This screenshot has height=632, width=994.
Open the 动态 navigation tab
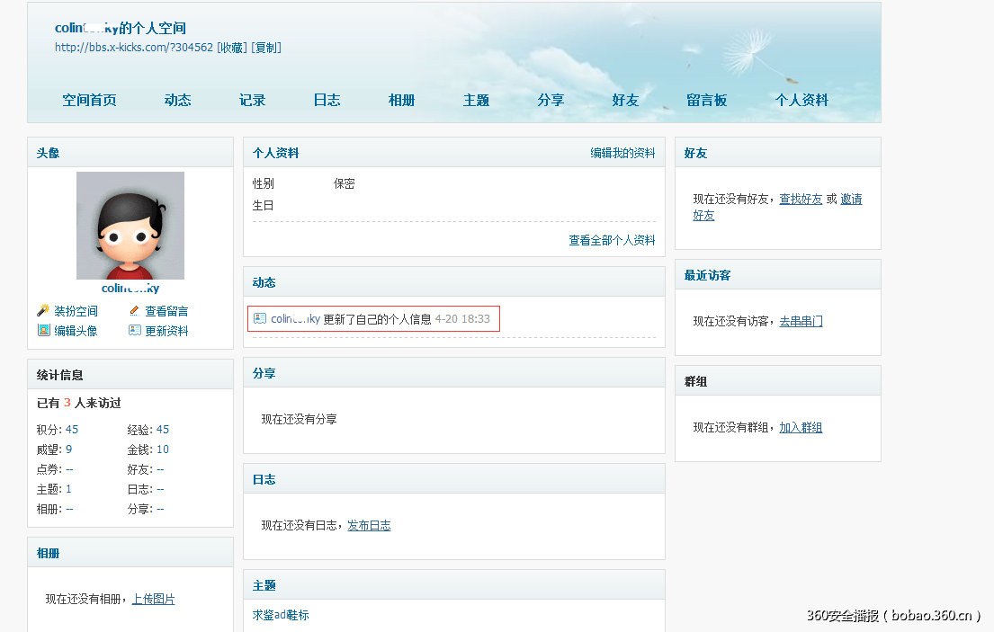(x=177, y=100)
